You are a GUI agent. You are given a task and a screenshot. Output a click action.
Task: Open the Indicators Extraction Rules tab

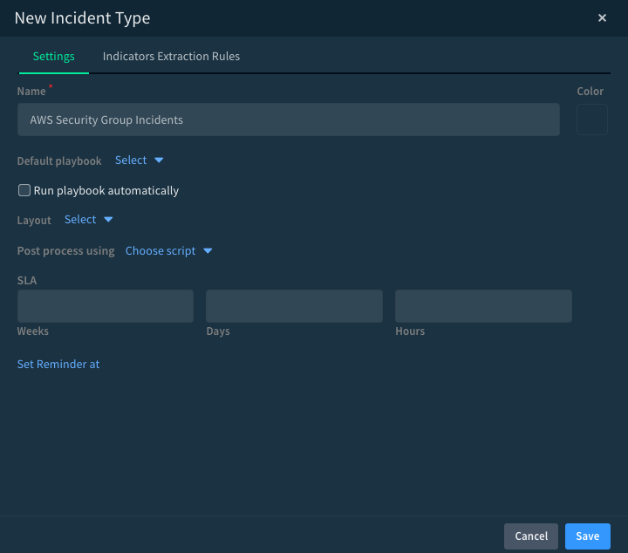click(171, 56)
